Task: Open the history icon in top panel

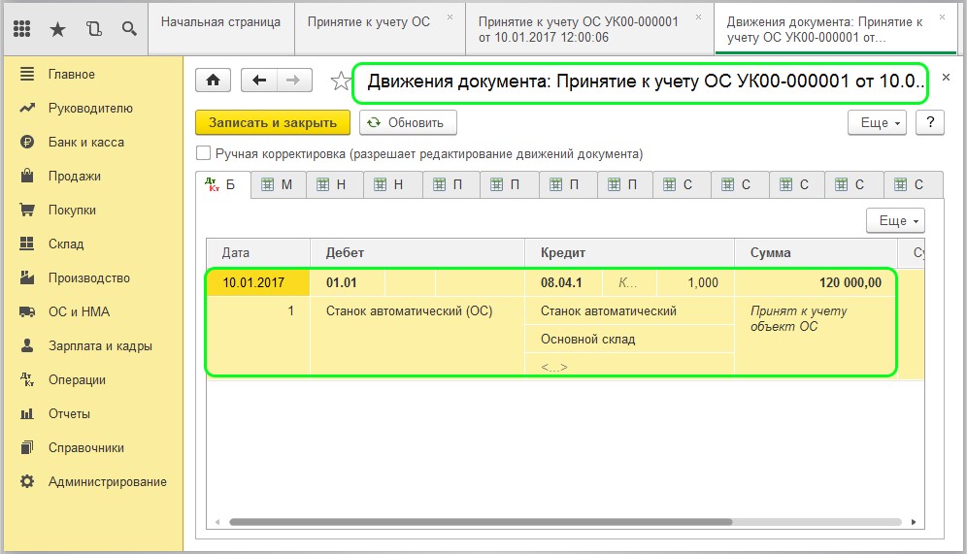Action: pos(94,28)
